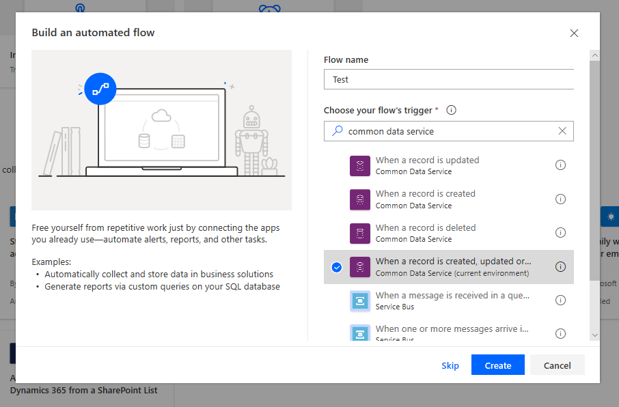Image resolution: width=619 pixels, height=407 pixels.
Task: Select 'When a message is received in a que...' trigger
Action: (448, 300)
